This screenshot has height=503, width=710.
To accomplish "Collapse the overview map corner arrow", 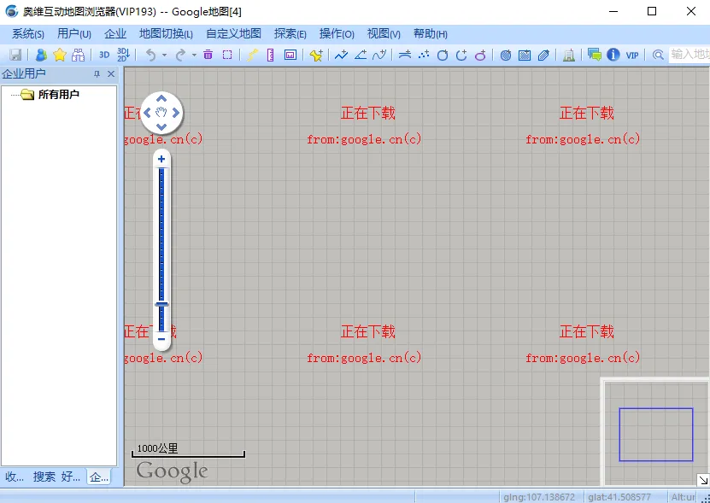I will (x=703, y=480).
